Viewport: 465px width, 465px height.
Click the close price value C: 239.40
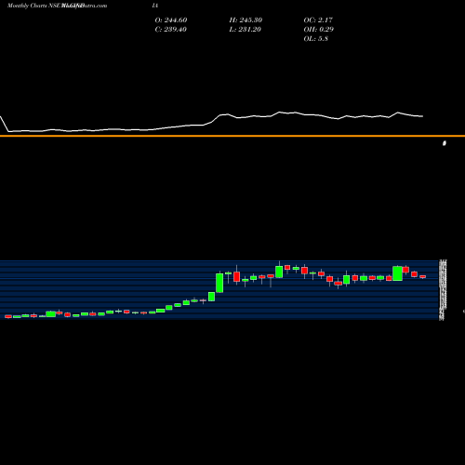pyautogui.click(x=171, y=30)
